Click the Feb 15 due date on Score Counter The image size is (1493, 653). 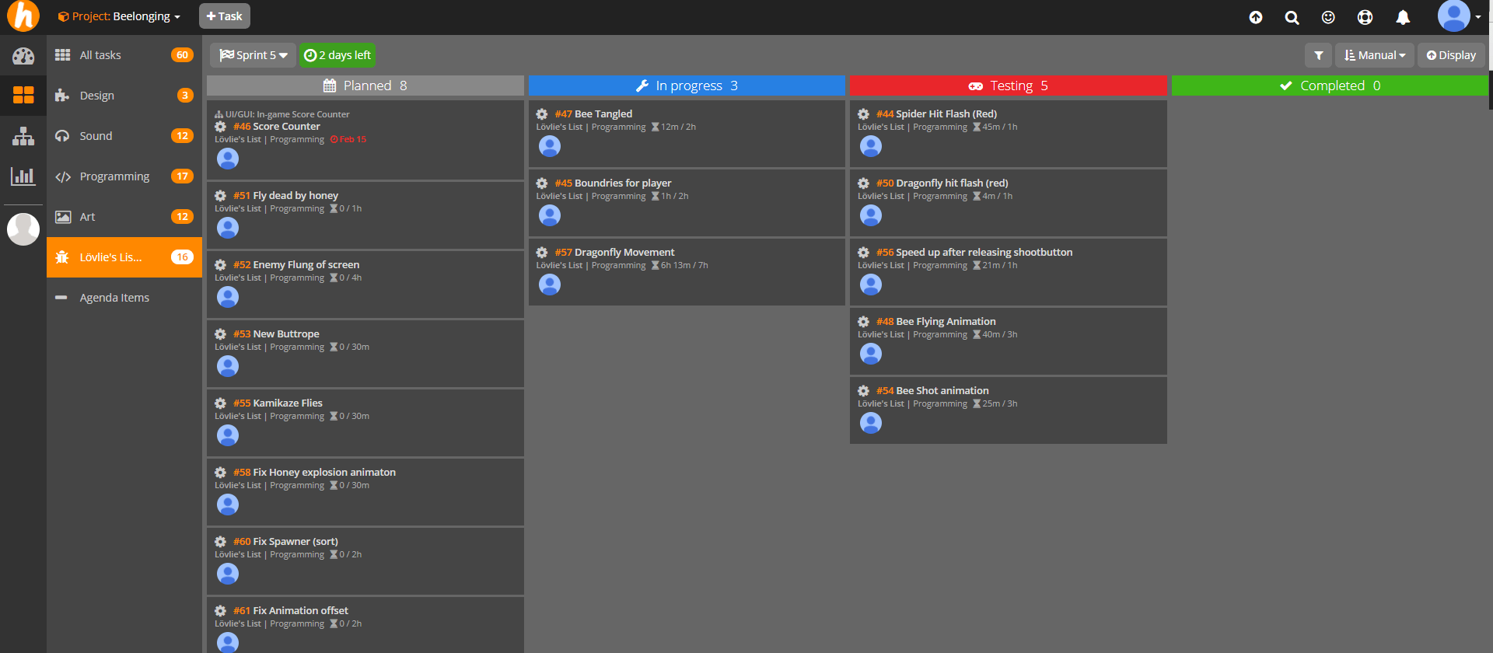coord(348,140)
